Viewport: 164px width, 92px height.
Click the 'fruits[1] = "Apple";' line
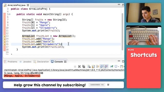click(36, 25)
